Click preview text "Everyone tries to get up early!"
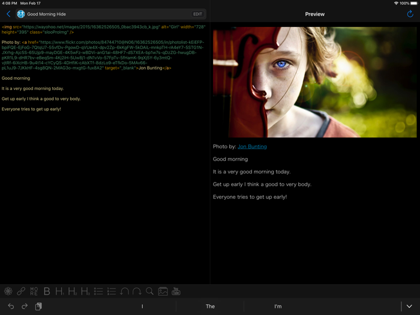This screenshot has width=420, height=315. 250,197
